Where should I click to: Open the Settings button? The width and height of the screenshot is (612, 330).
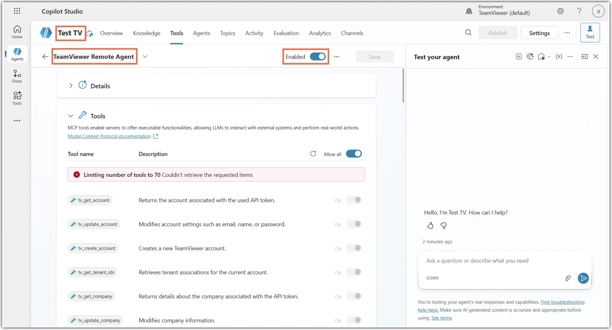click(x=539, y=33)
